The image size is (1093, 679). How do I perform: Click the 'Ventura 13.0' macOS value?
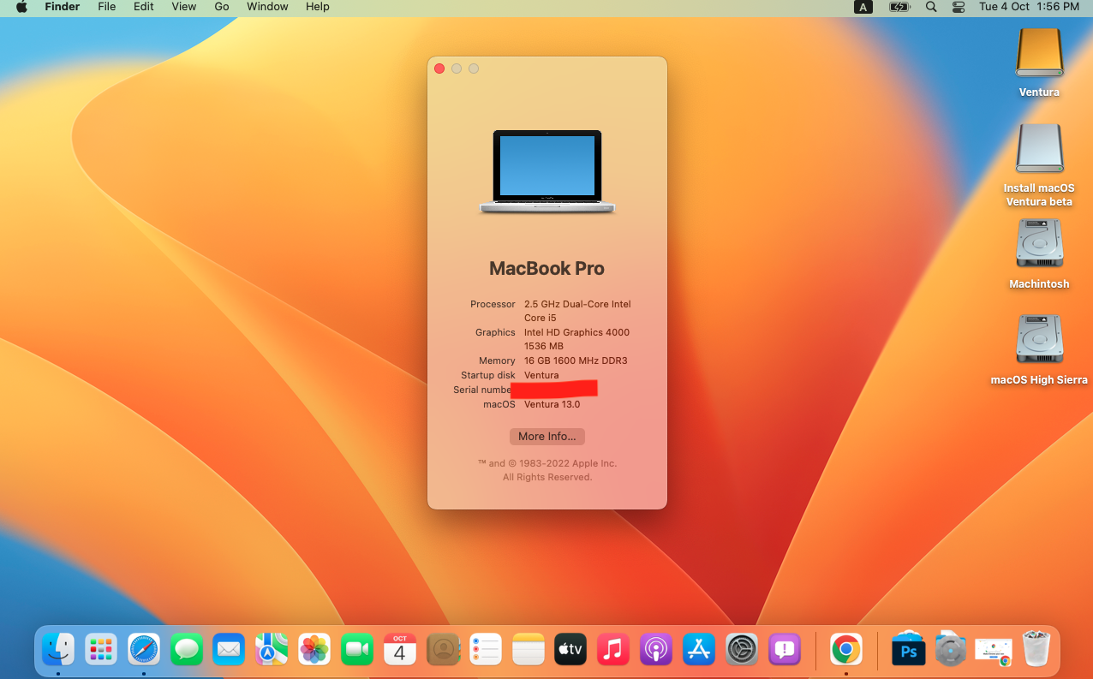point(552,404)
